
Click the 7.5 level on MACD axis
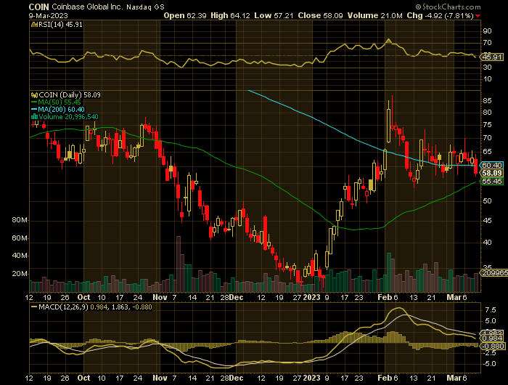coord(490,310)
